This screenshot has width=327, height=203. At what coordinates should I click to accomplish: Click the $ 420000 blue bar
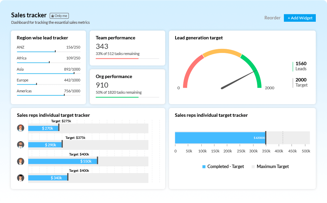point(220,138)
